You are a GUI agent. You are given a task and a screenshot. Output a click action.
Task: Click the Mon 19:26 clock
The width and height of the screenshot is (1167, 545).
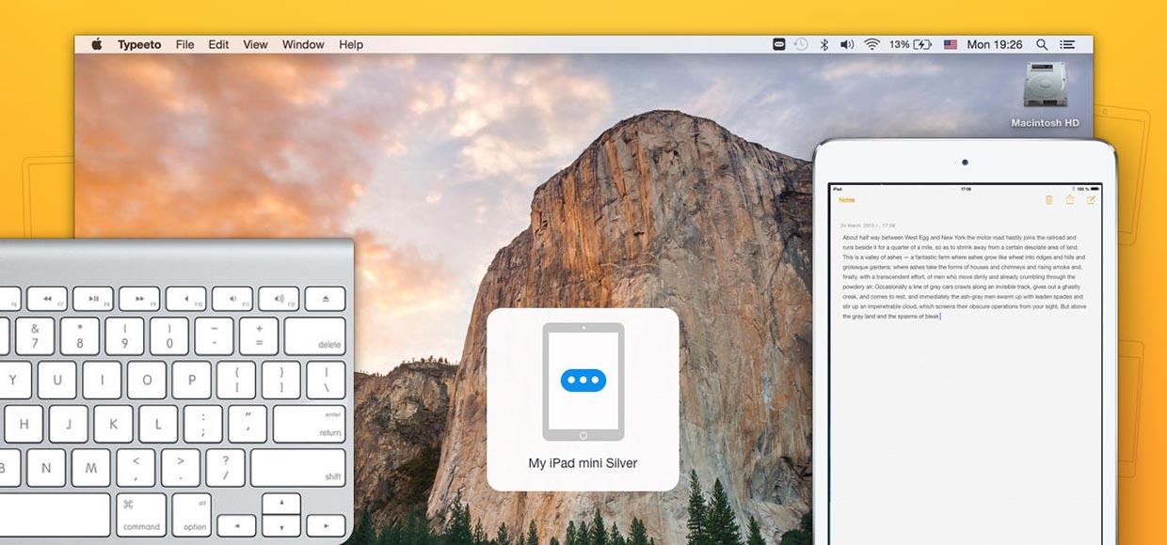(995, 44)
